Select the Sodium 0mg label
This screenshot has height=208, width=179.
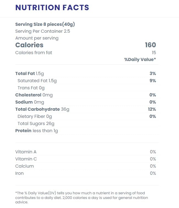click(30, 102)
